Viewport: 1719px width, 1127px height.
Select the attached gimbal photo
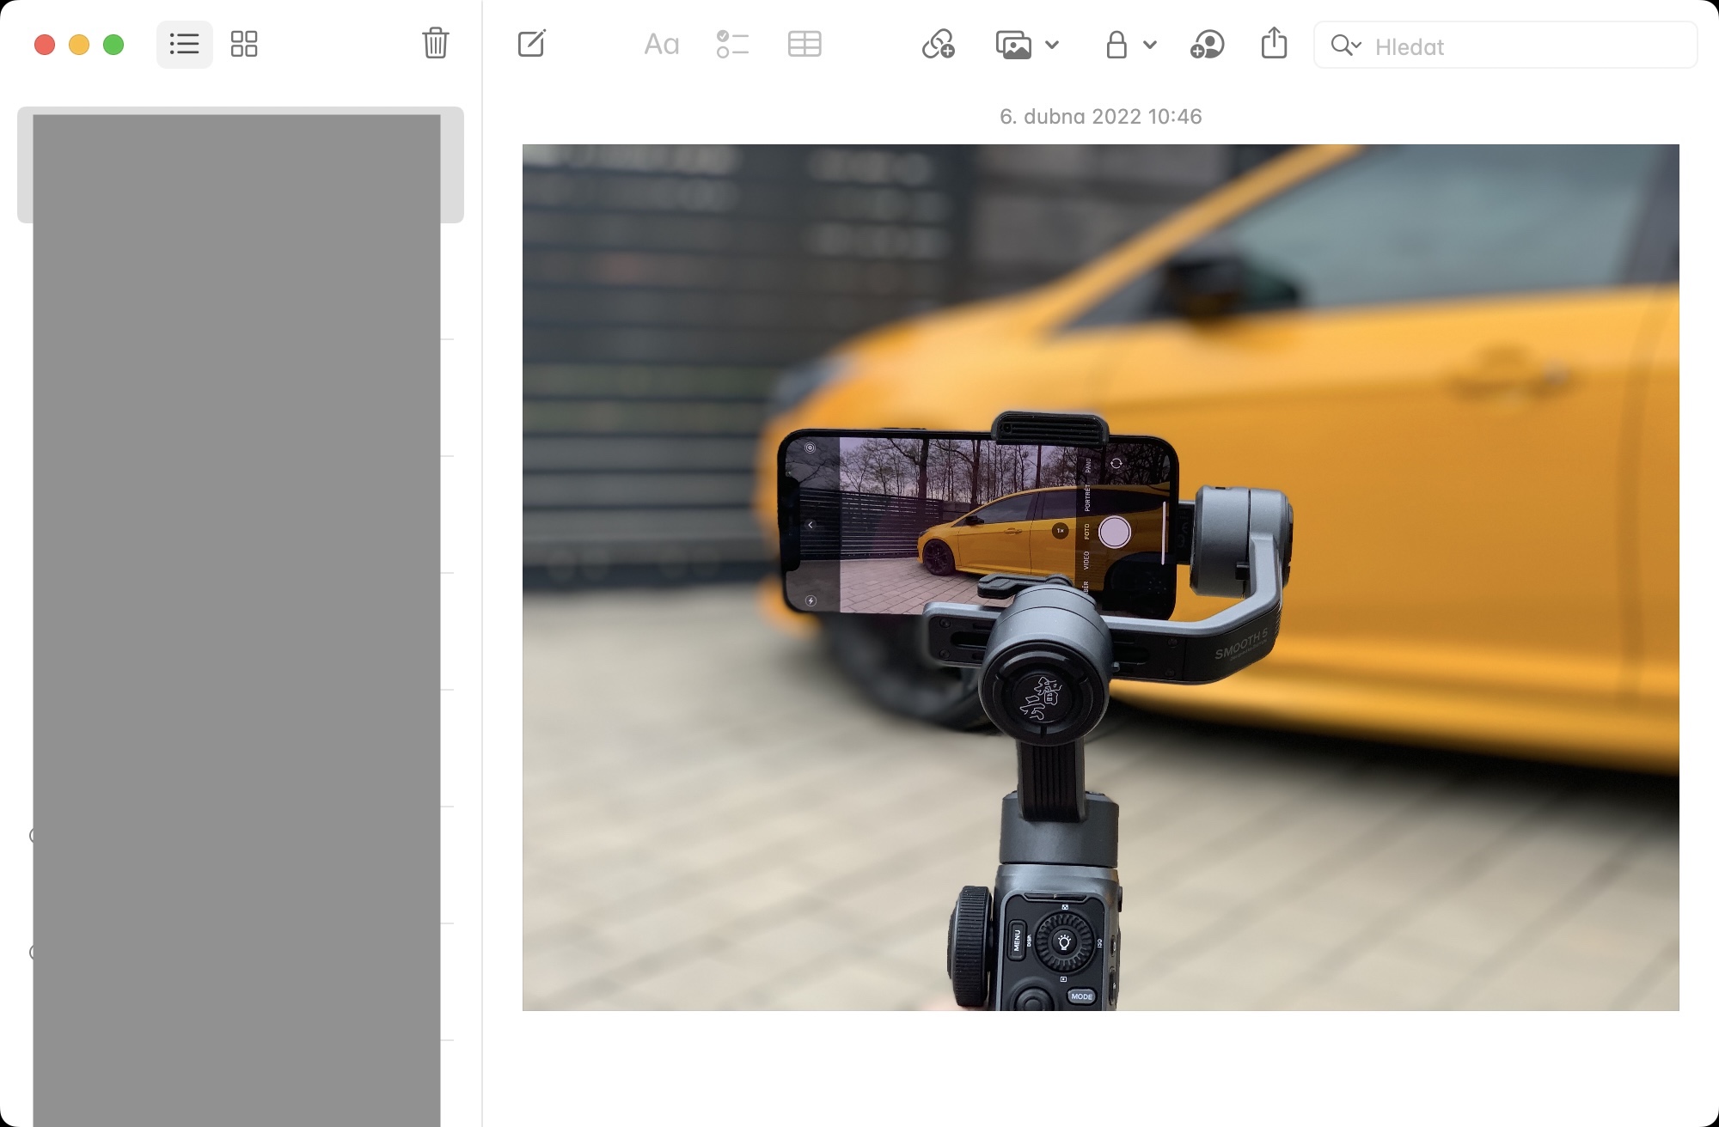tap(1100, 577)
